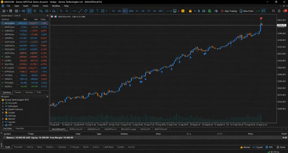
Task: Open the Calendar tab in Toolbox
Action: pos(62,147)
